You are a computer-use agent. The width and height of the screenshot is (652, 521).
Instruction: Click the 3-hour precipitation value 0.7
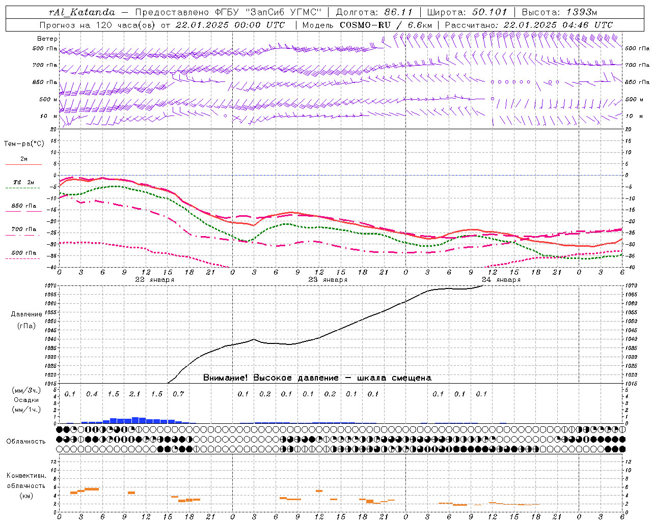178,394
